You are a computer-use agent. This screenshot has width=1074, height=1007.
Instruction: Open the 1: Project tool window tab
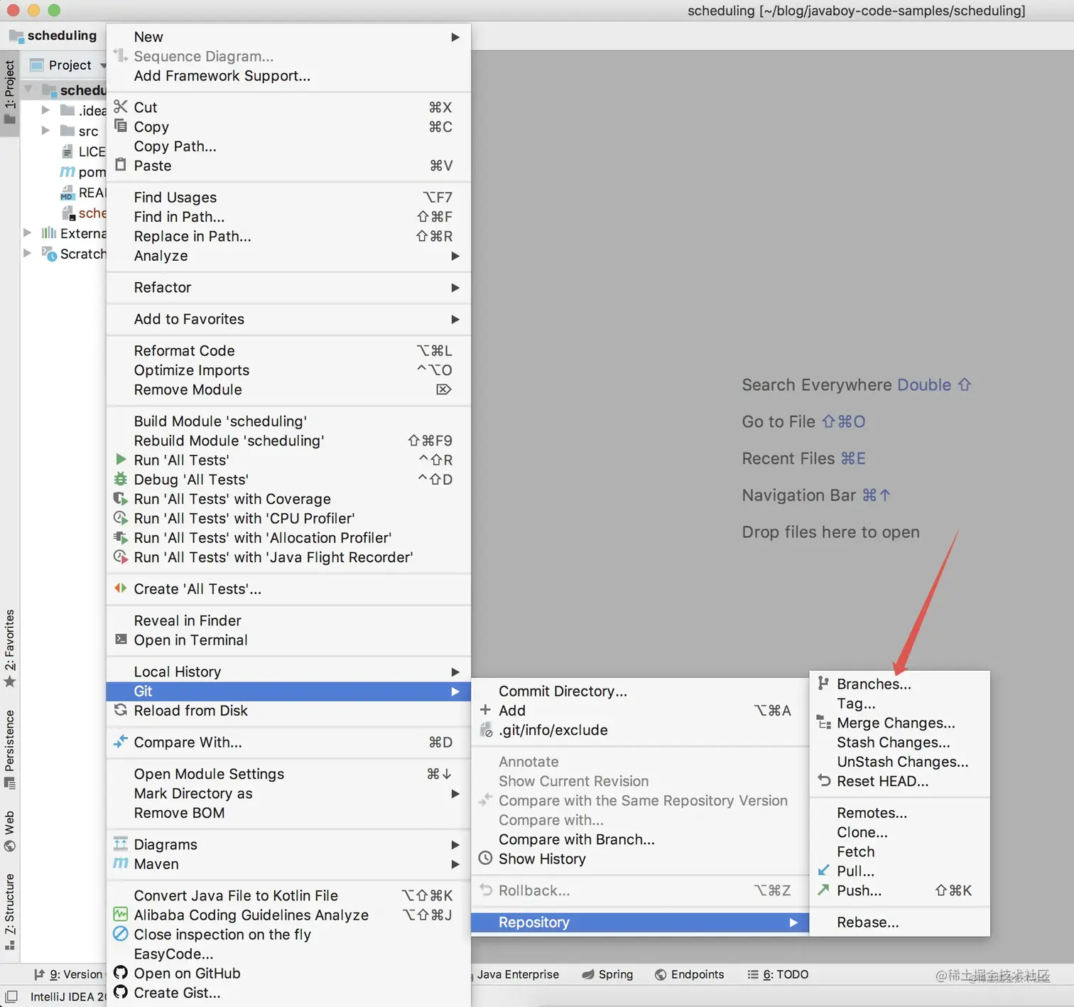9,92
